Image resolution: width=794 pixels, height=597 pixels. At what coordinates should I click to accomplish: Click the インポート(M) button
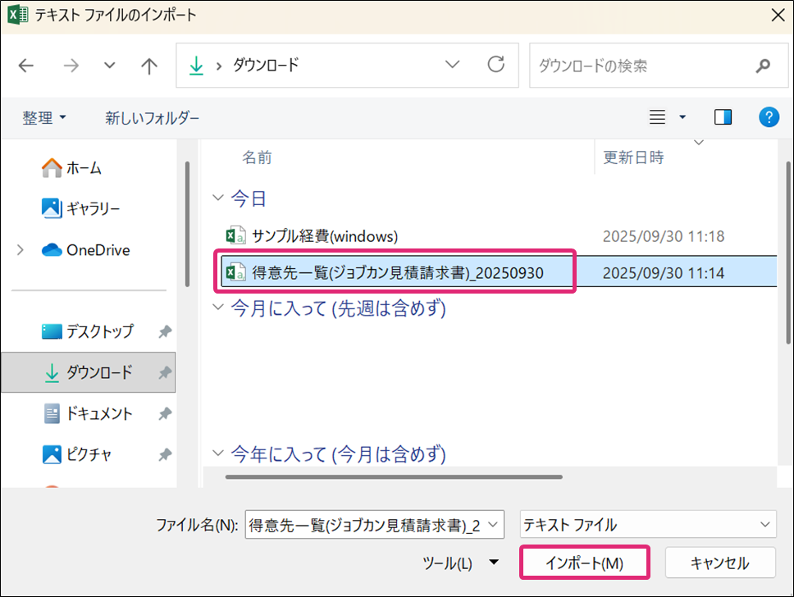585,563
